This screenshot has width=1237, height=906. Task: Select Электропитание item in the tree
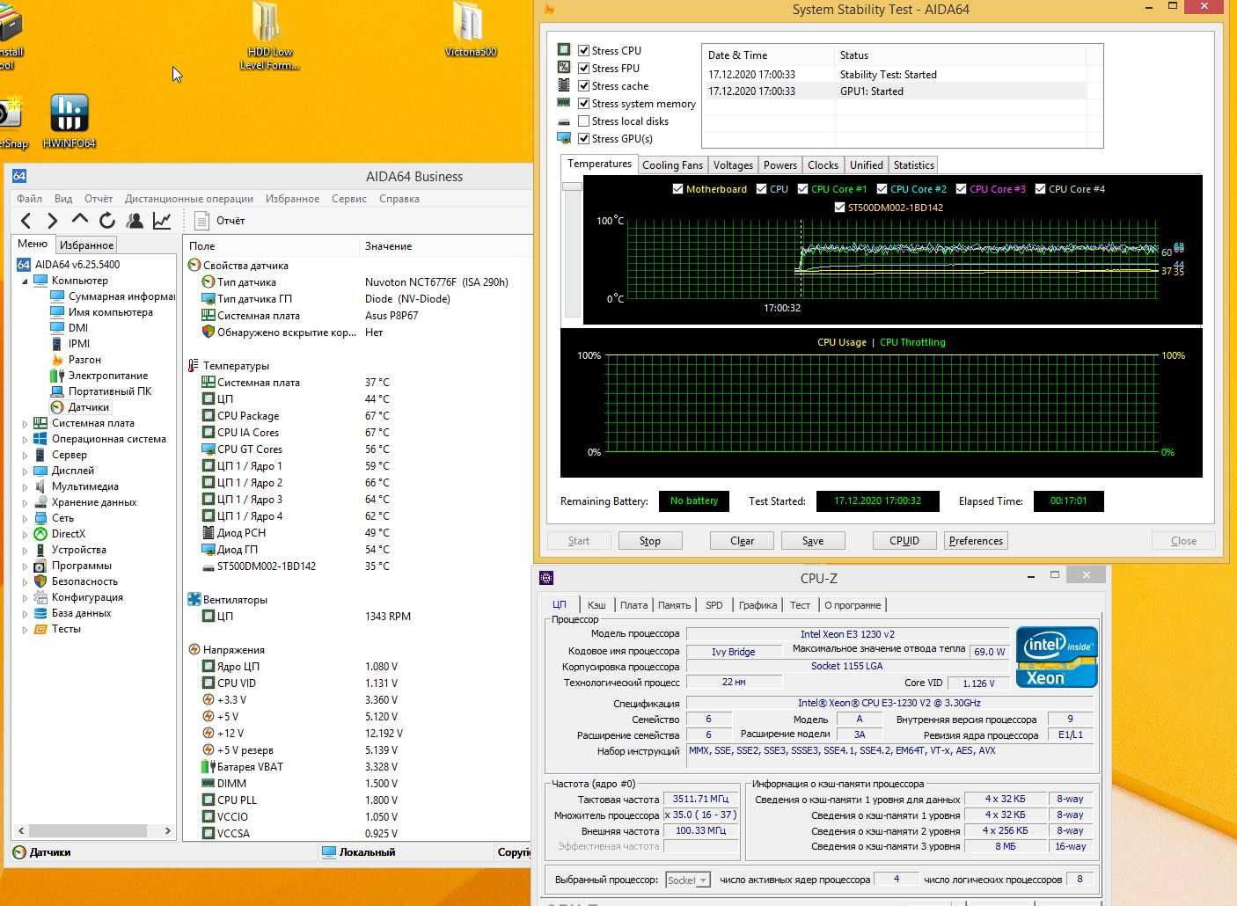click(x=107, y=376)
